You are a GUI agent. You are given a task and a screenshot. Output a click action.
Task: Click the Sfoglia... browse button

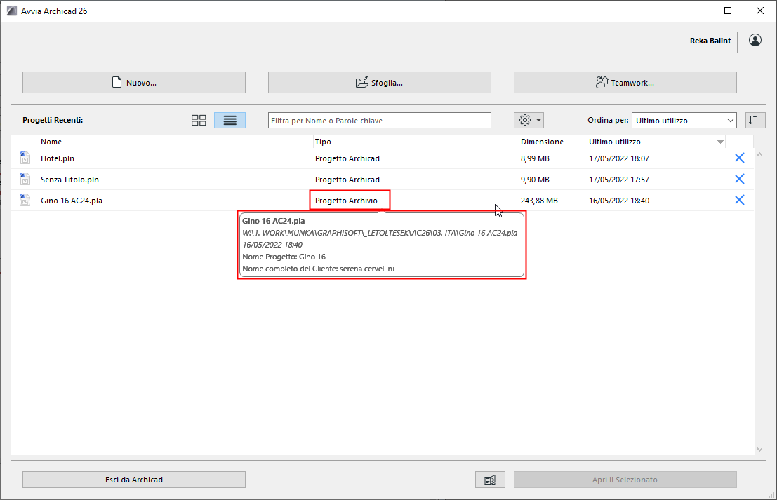tap(380, 82)
